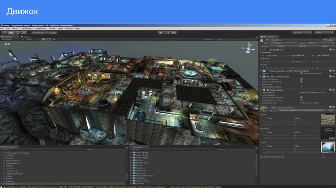The width and height of the screenshot is (336, 188).
Task: Disable the Play Automatically checkbox
Action: (x=301, y=98)
